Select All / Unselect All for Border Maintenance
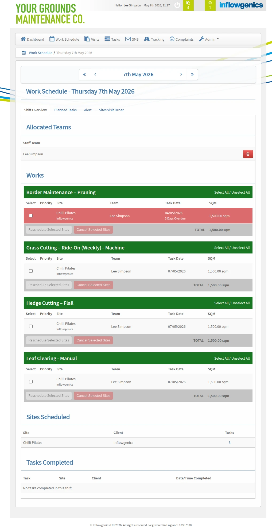The height and width of the screenshot is (527, 272). [232, 192]
